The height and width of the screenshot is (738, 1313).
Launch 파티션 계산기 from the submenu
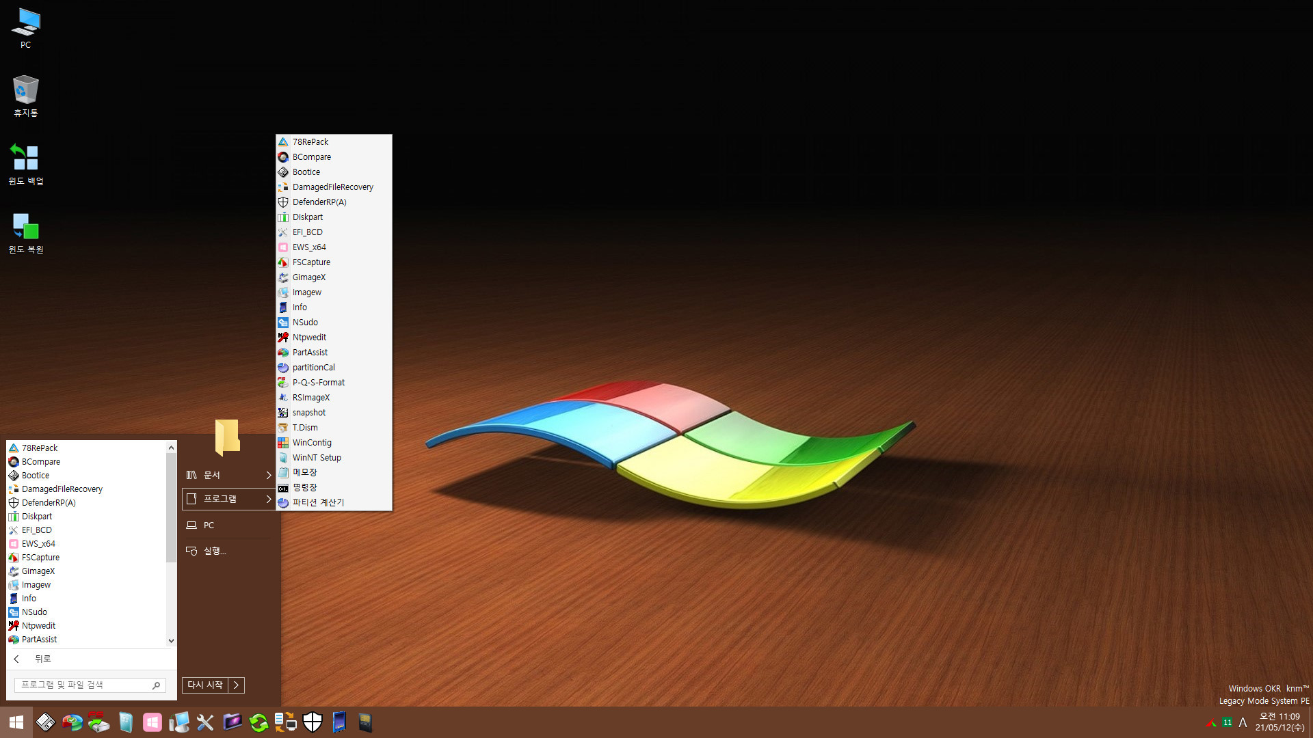(x=334, y=502)
